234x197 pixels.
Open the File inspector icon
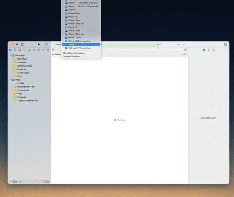tap(204, 50)
